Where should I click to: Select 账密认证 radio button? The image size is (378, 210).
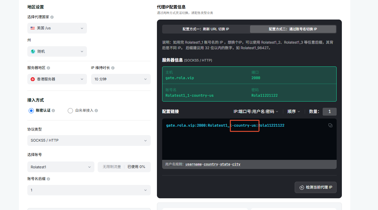[x=31, y=111]
